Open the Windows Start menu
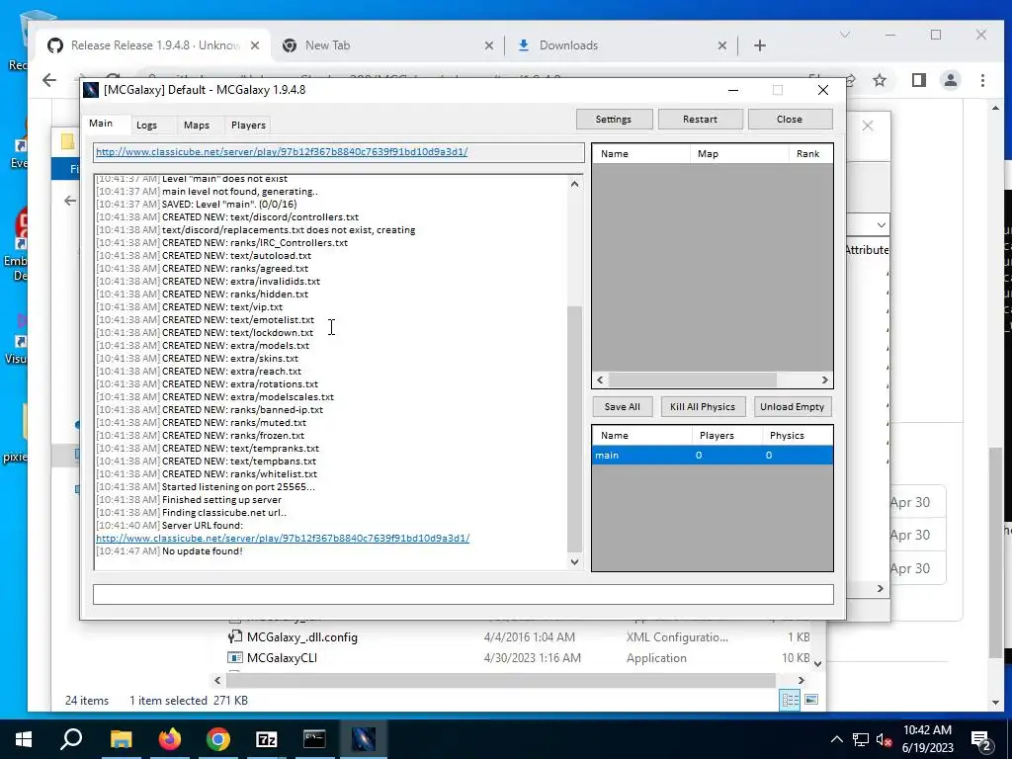This screenshot has height=759, width=1012. pyautogui.click(x=24, y=739)
